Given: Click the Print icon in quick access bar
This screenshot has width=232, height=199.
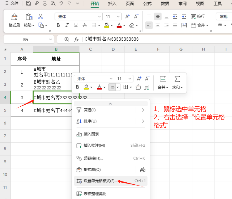Looking at the screenshot, I should click(45, 3).
